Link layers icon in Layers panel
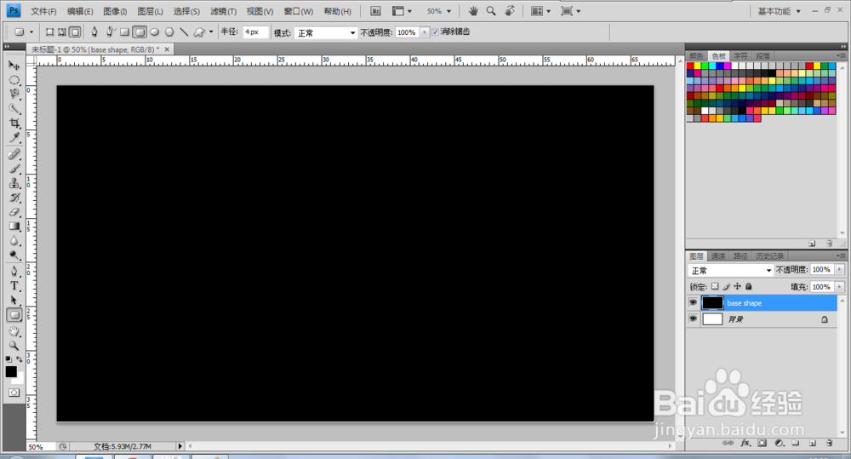The image size is (851, 459). [728, 444]
